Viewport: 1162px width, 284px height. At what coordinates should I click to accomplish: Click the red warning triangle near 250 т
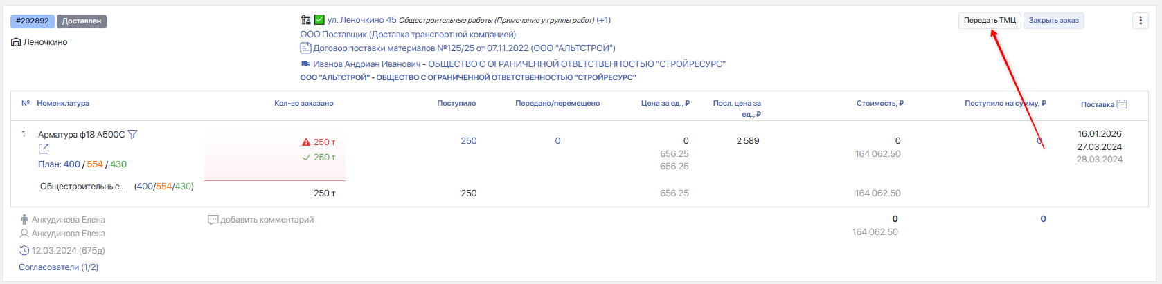pos(306,142)
